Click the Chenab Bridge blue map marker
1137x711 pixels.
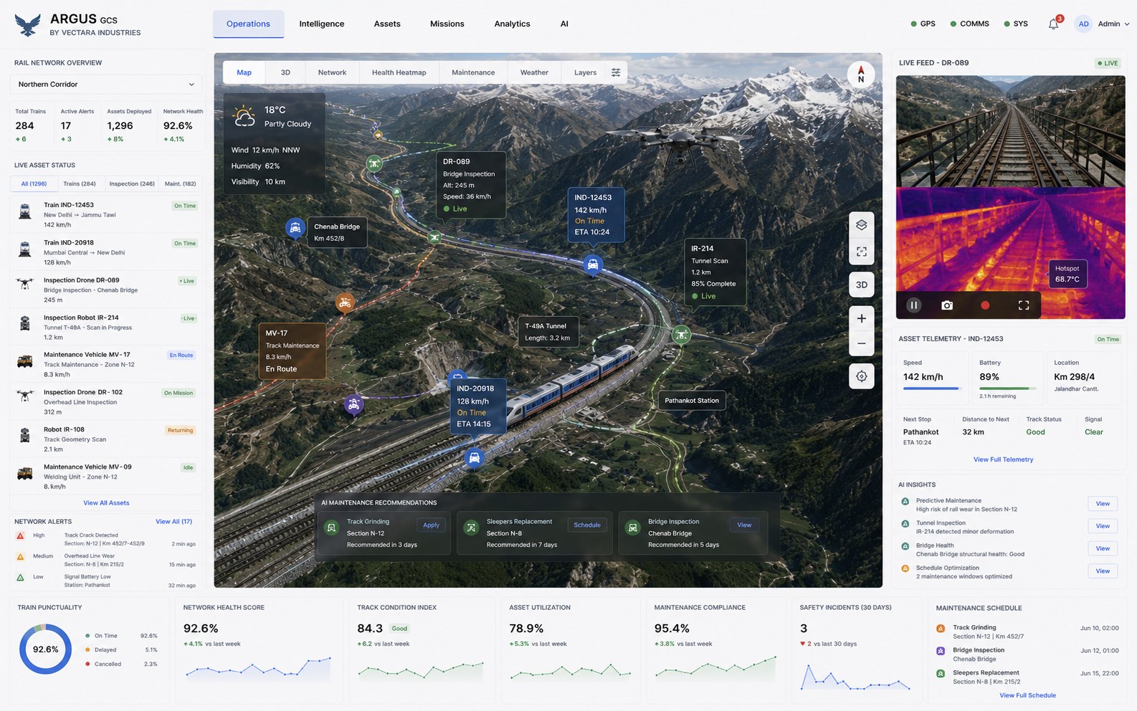tap(295, 229)
